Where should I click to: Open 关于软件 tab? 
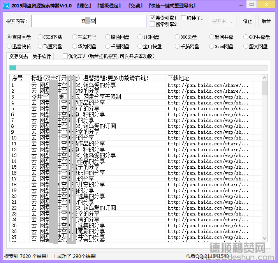tap(42, 56)
